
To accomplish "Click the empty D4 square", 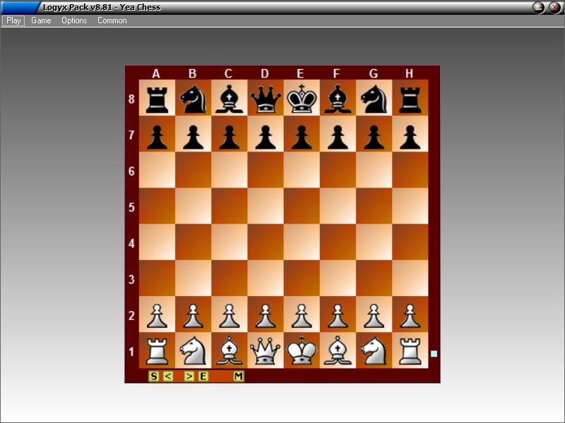I will 266,242.
